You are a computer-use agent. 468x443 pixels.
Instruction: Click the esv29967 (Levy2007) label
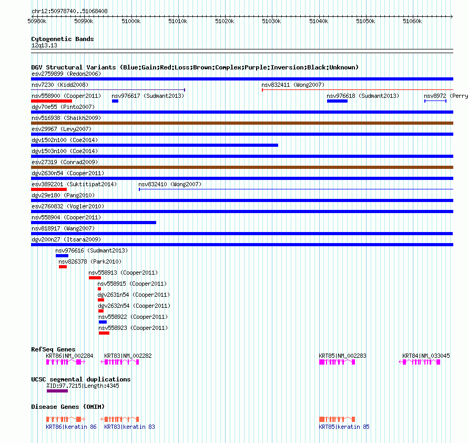tap(62, 129)
